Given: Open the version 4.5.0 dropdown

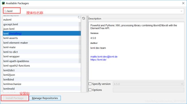Looking at the screenshot, I should (148, 84).
